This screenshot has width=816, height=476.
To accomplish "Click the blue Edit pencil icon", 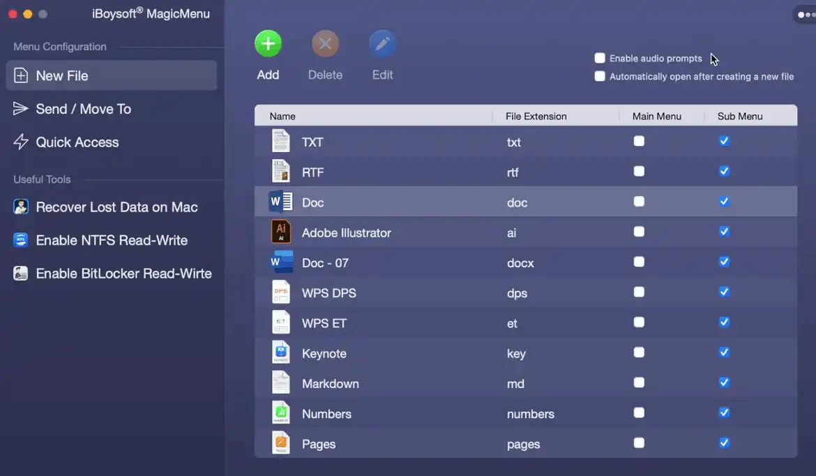I will point(382,44).
